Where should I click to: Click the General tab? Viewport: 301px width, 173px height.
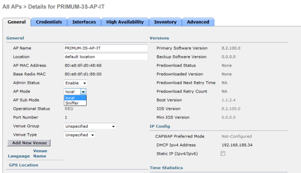[x=16, y=22]
